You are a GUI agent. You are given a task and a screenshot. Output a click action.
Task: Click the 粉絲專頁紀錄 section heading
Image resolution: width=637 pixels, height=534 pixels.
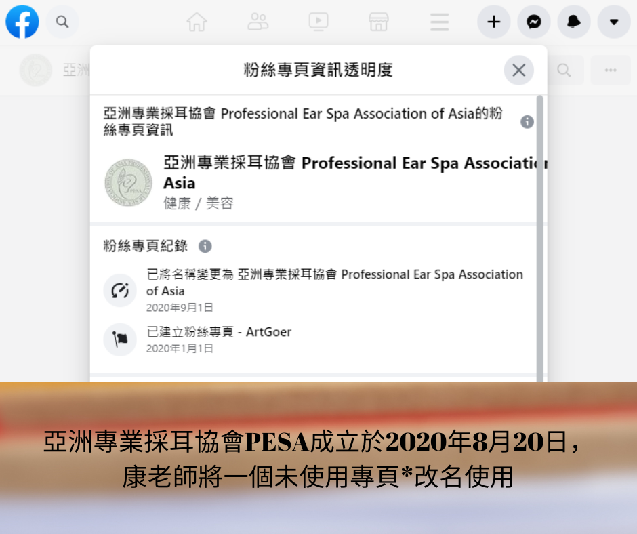click(146, 246)
